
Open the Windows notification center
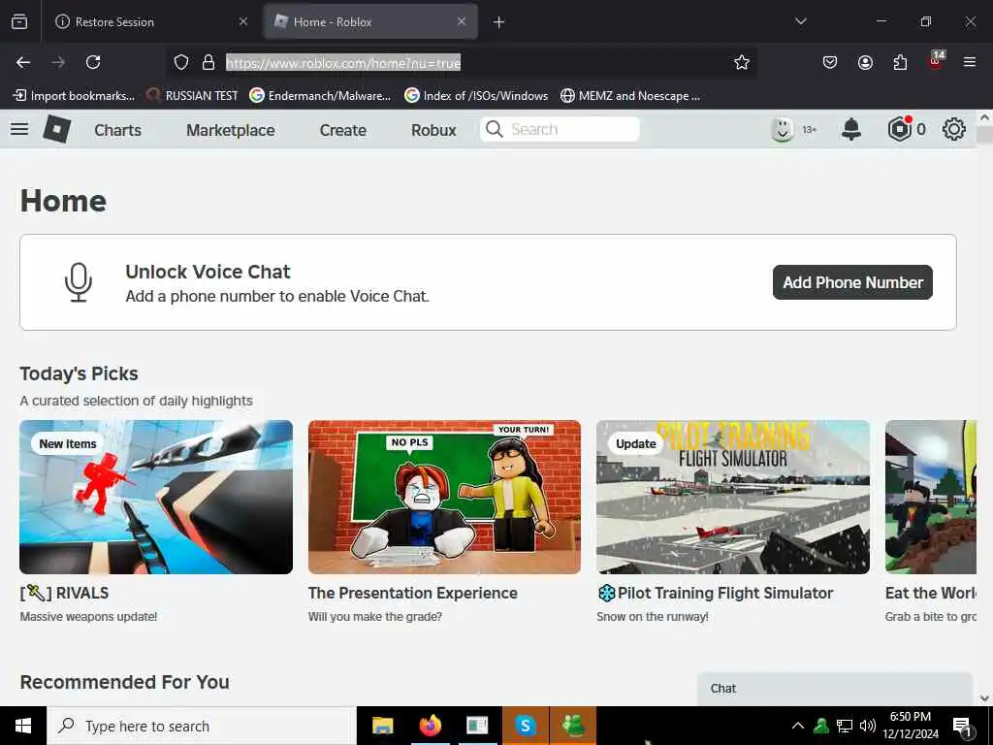[x=962, y=727]
